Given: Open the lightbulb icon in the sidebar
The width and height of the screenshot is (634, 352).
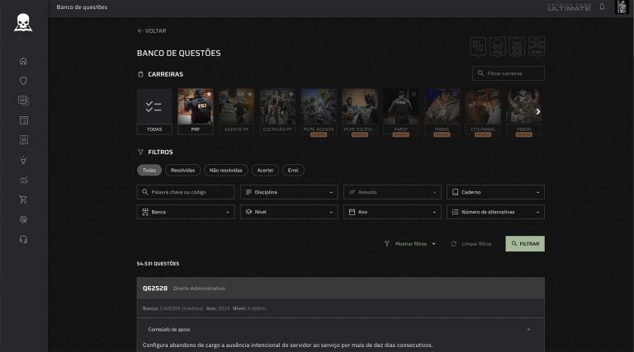Looking at the screenshot, I should point(23,160).
